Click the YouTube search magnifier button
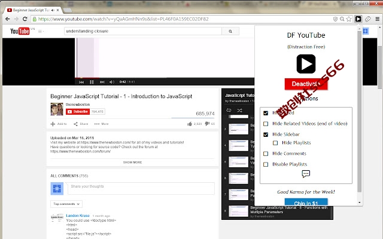The height and width of the screenshot is (239, 383). click(230, 31)
